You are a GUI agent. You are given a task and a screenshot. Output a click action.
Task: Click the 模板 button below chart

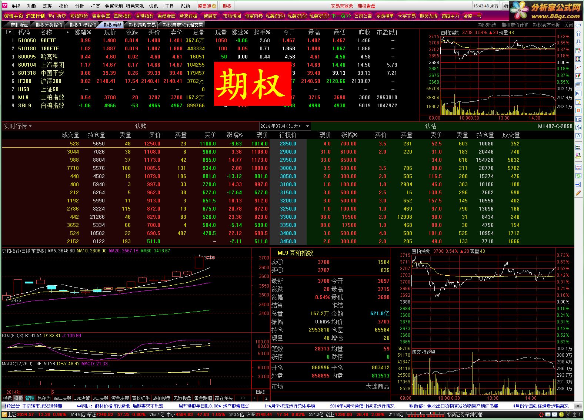tap(19, 398)
